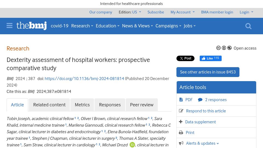Viewport: 263px width, 148px height.
Task: Expand the Research navigation menu
Action: coord(82,26)
